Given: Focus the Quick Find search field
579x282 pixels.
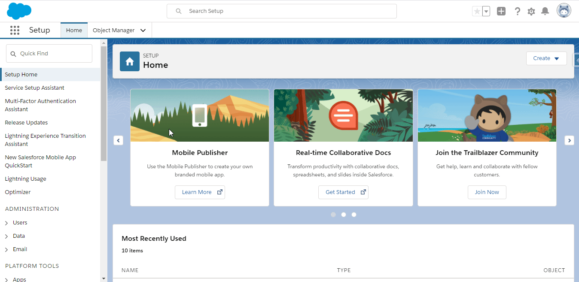Looking at the screenshot, I should 49,54.
